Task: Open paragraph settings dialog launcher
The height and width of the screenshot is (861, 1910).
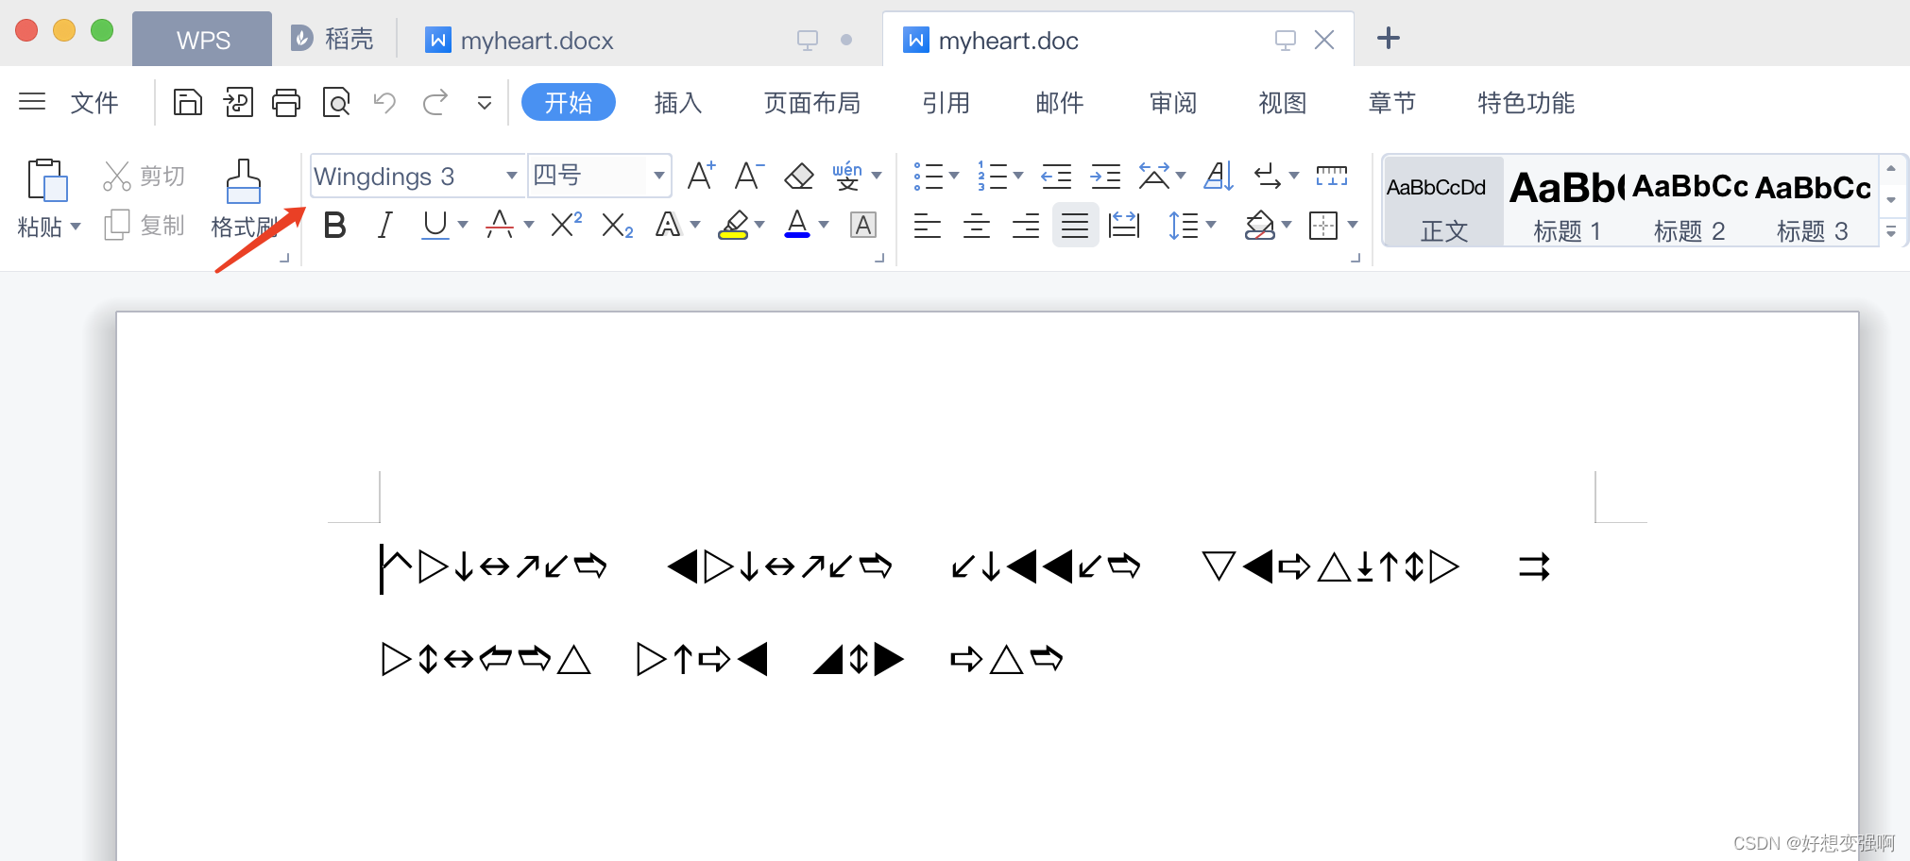Action: (1356, 258)
